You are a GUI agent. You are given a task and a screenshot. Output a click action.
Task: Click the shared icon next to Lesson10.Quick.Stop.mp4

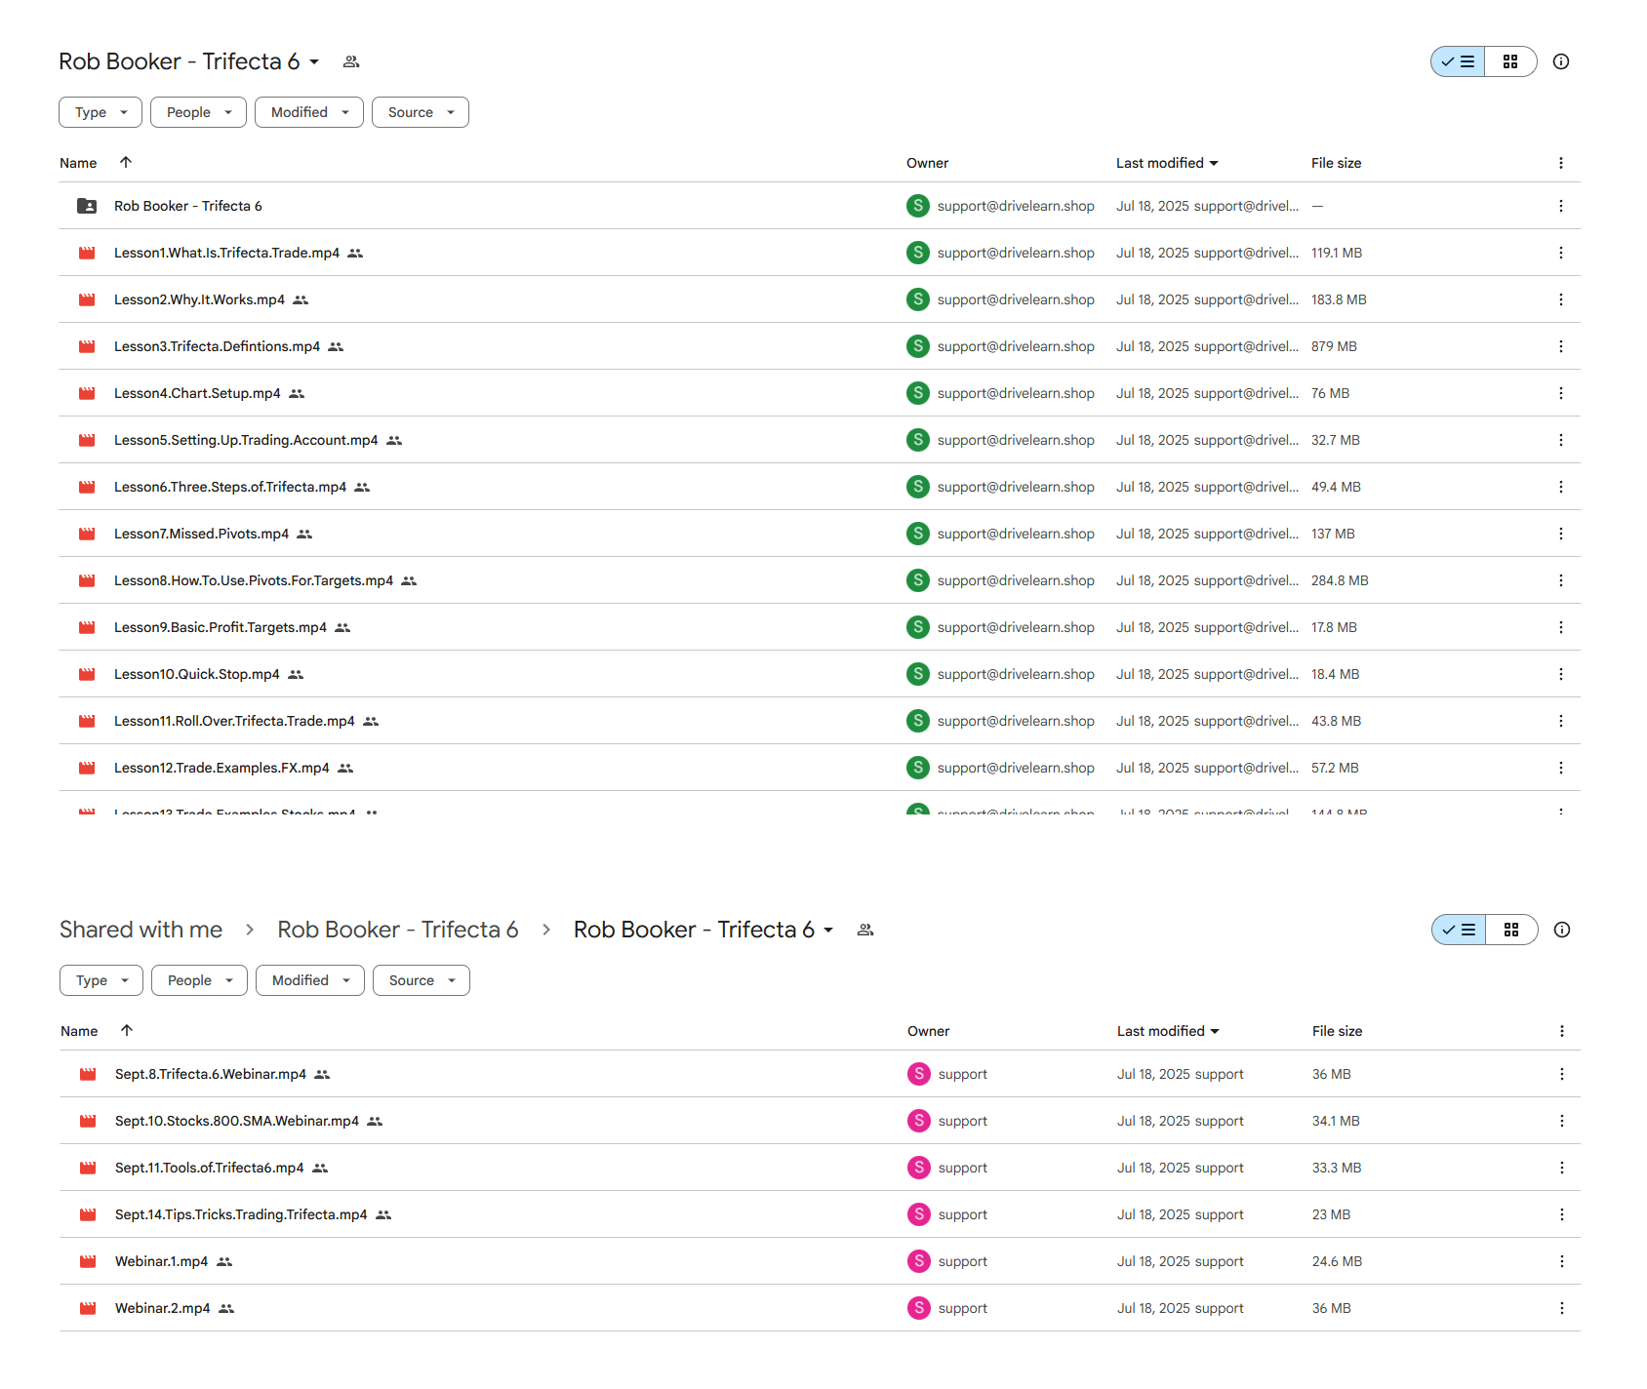click(x=296, y=674)
